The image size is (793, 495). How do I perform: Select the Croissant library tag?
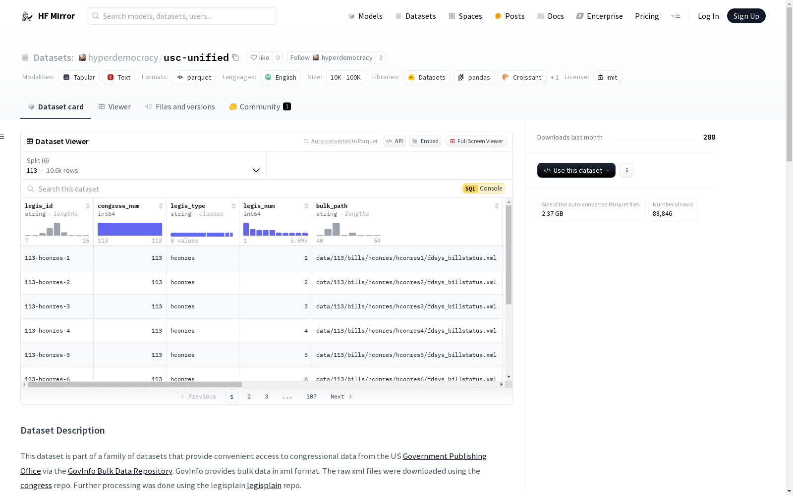[522, 77]
